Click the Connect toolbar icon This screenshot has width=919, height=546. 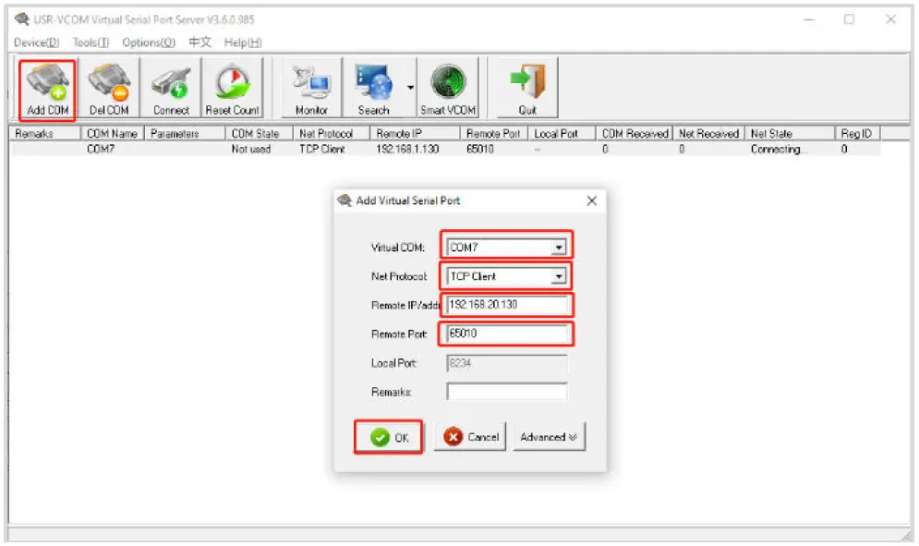(x=171, y=90)
